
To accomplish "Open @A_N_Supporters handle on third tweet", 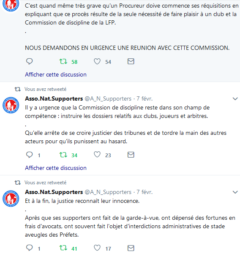I will [108, 192].
